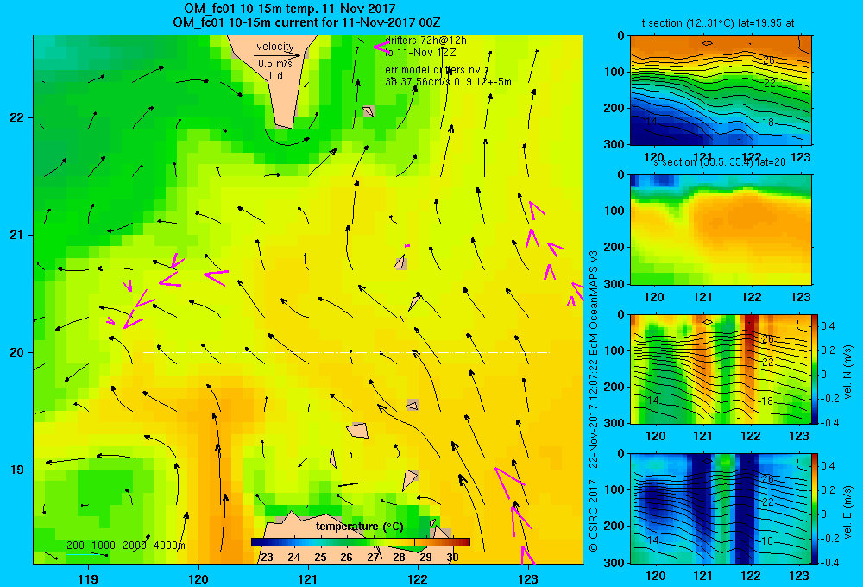The image size is (863, 587).
Task: Click the '18' contour label in the vel. N section
Action: click(x=766, y=401)
